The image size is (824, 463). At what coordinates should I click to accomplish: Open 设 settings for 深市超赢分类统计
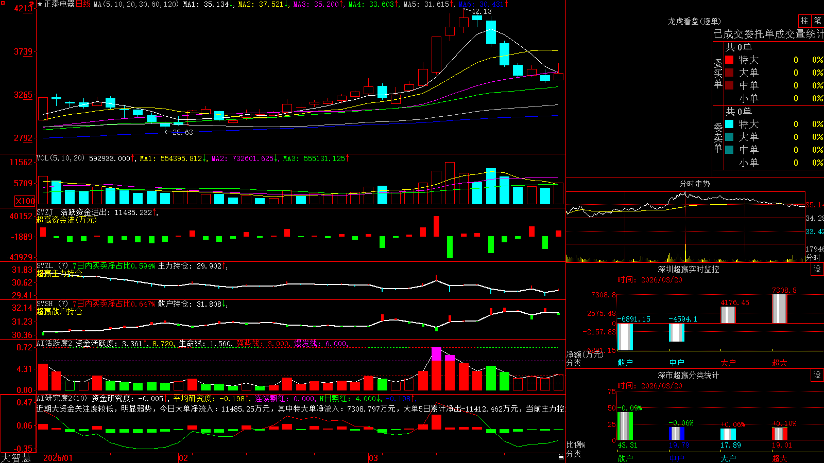(817, 375)
